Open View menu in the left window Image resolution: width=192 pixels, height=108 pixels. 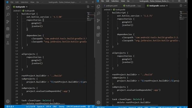click(x=32, y=2)
